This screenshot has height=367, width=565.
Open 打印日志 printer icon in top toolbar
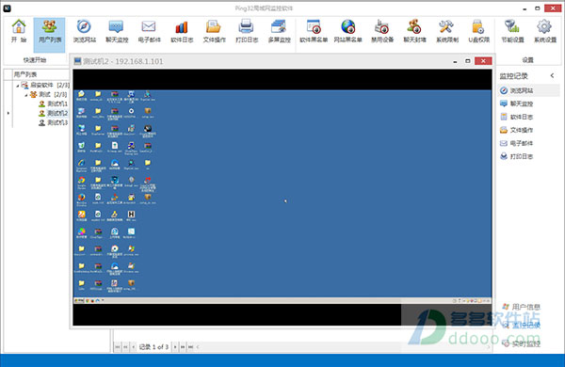point(247,31)
